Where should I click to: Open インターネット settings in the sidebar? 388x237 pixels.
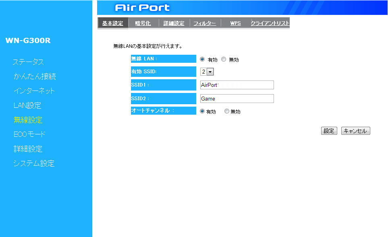(x=34, y=91)
